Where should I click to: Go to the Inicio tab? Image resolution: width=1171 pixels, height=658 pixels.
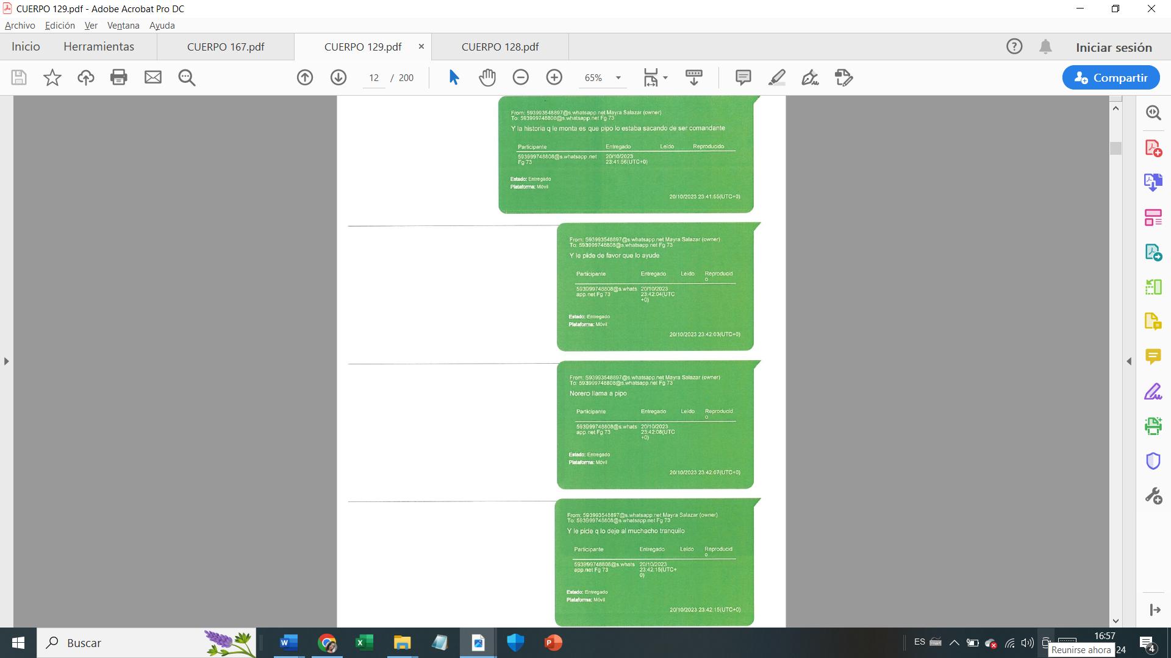(x=26, y=47)
